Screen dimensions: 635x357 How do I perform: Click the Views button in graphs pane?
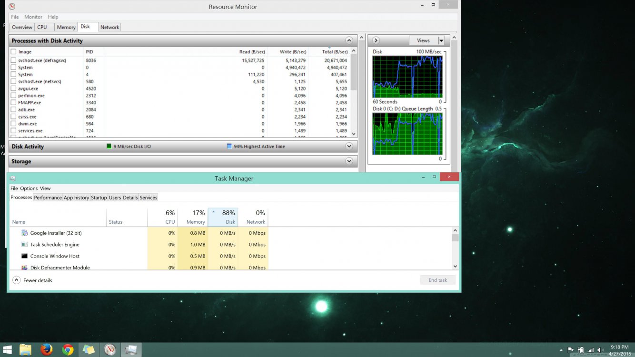[x=423, y=41]
